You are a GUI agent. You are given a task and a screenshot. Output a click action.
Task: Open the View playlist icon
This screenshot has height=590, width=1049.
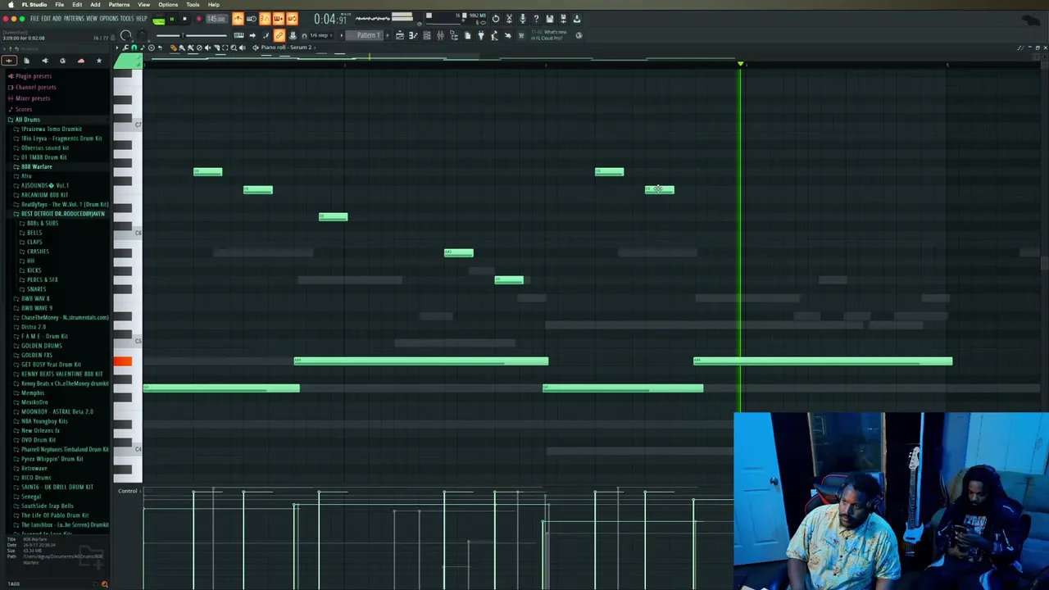coord(399,35)
